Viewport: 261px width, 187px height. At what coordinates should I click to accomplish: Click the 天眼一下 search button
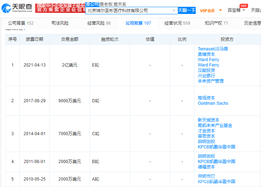coord(186,10)
